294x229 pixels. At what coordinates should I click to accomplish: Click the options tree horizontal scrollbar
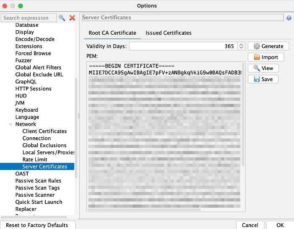tap(34, 217)
